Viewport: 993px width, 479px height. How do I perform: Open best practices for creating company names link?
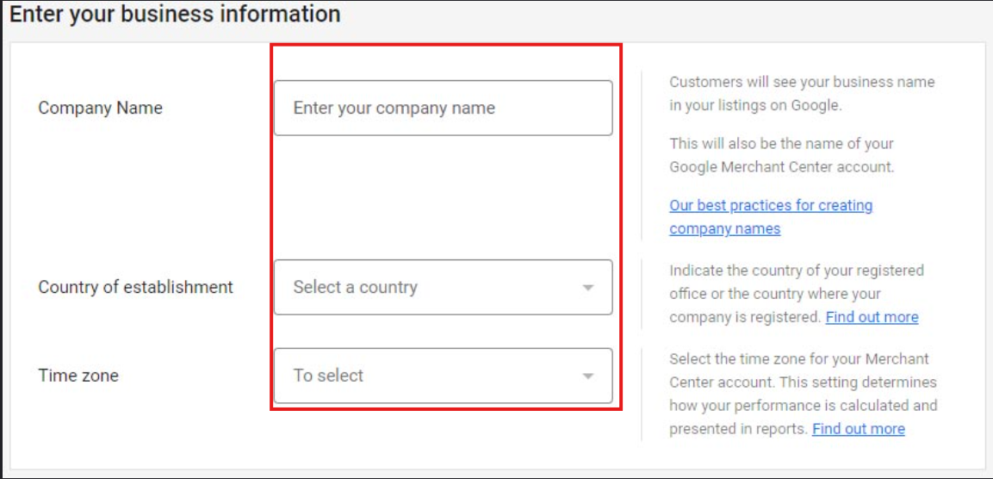tap(771, 206)
